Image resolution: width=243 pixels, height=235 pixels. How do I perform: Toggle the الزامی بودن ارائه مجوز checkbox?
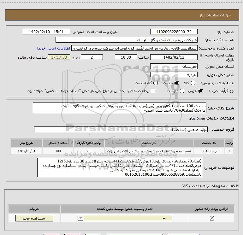(212, 218)
